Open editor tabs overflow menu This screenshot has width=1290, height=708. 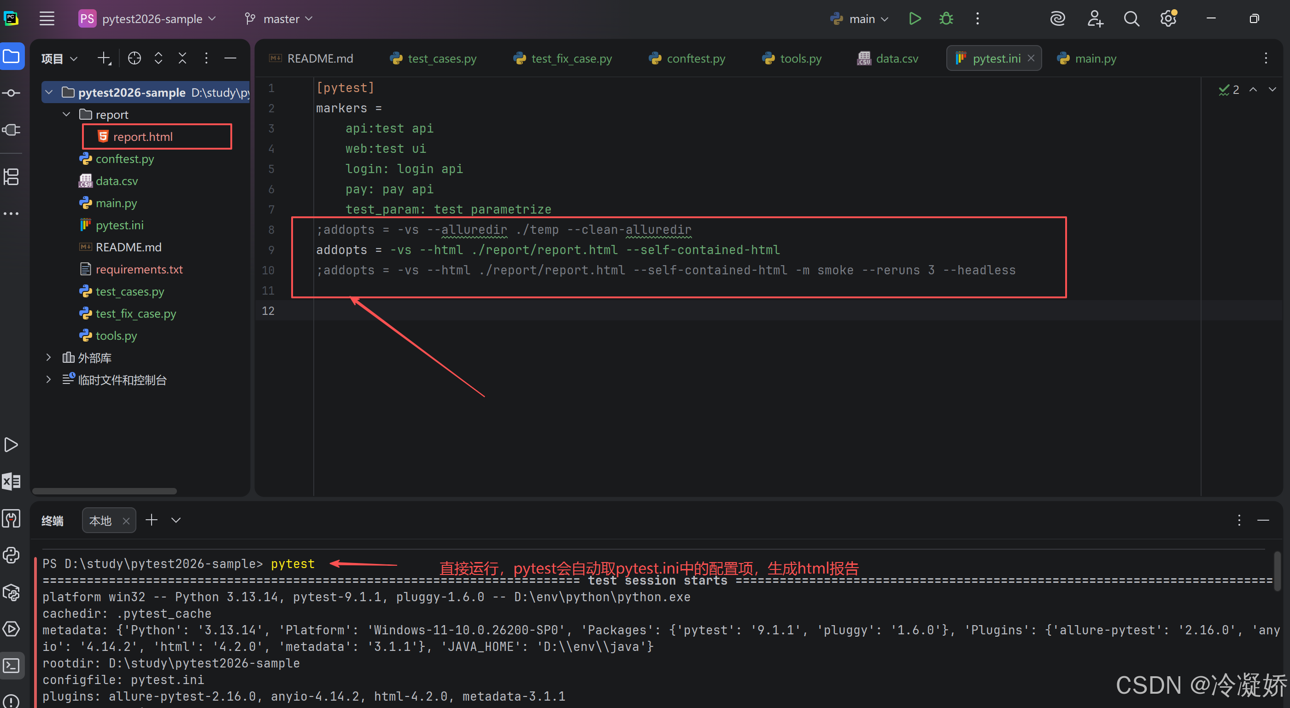pos(1266,58)
